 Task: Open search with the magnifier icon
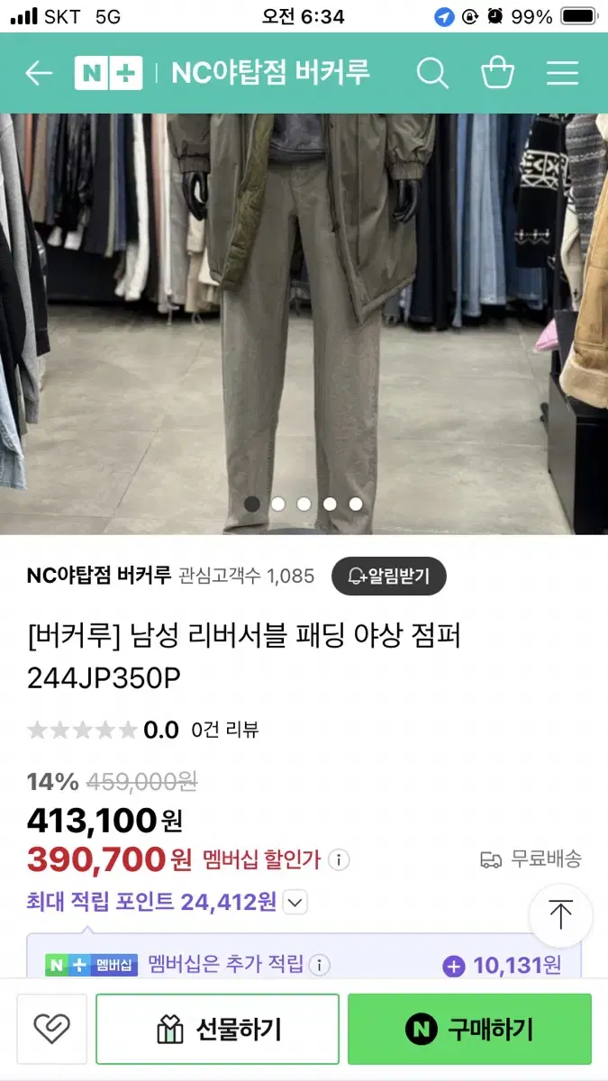pyautogui.click(x=432, y=73)
